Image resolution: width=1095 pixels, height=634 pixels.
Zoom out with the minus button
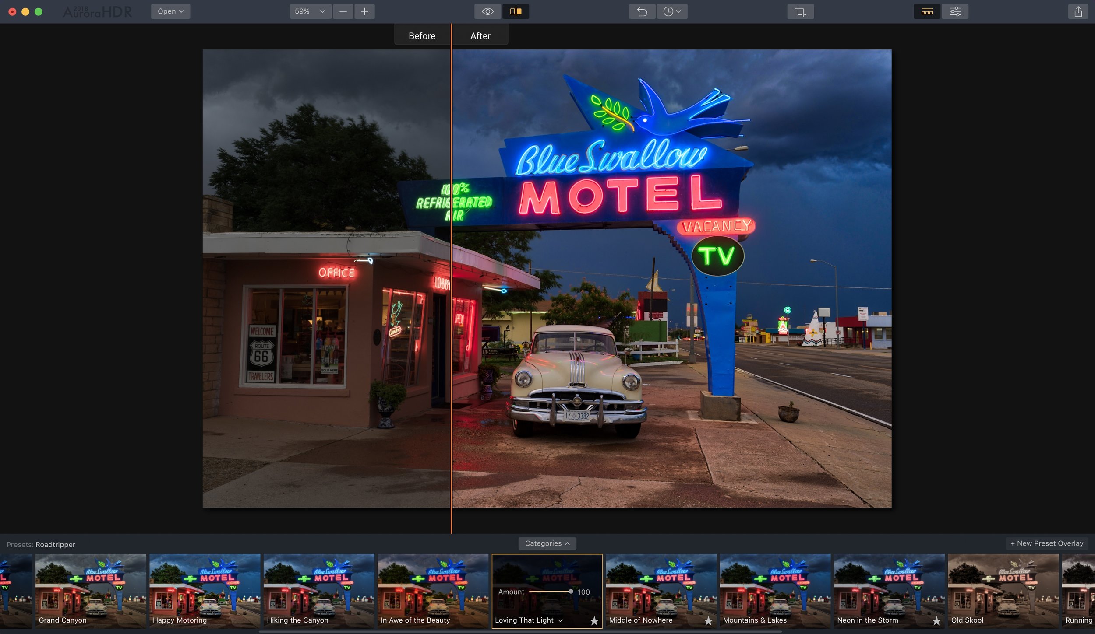point(343,11)
